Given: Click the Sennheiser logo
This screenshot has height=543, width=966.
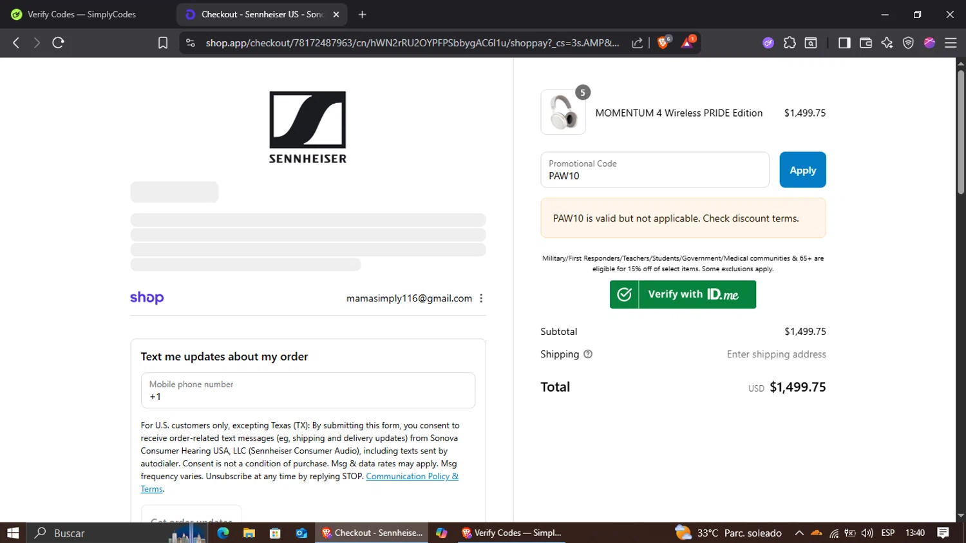Looking at the screenshot, I should (x=308, y=127).
